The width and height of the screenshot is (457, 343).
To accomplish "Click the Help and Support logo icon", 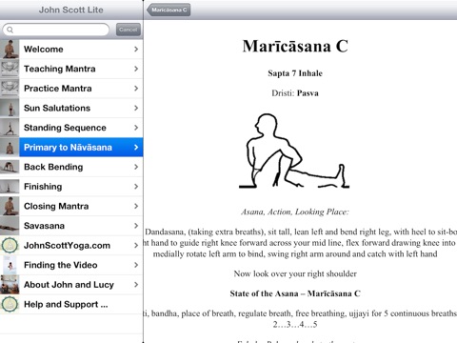I will 10,305.
